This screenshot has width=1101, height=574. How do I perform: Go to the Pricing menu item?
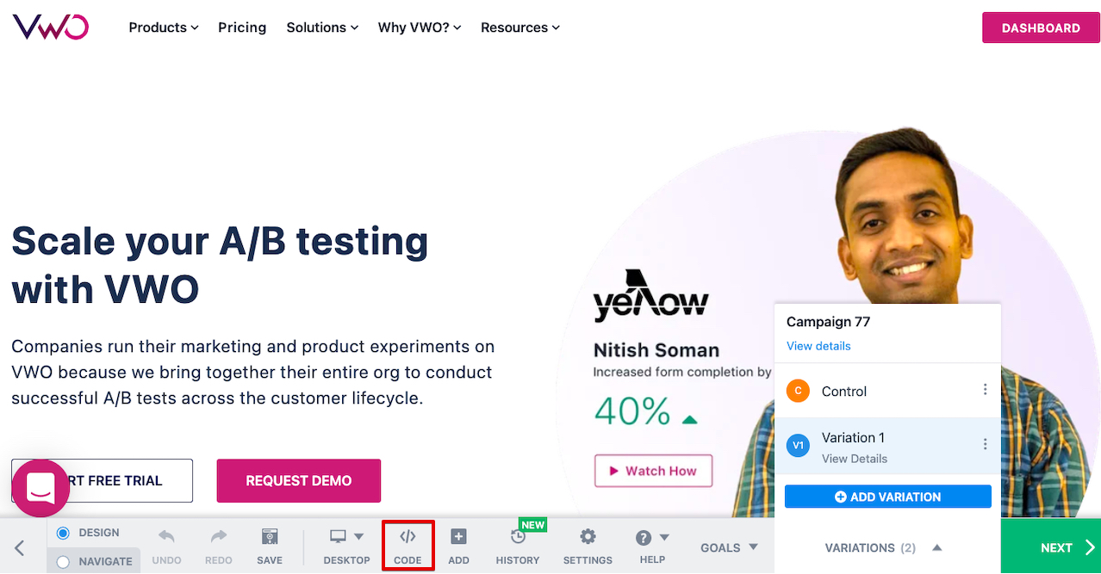click(x=242, y=28)
